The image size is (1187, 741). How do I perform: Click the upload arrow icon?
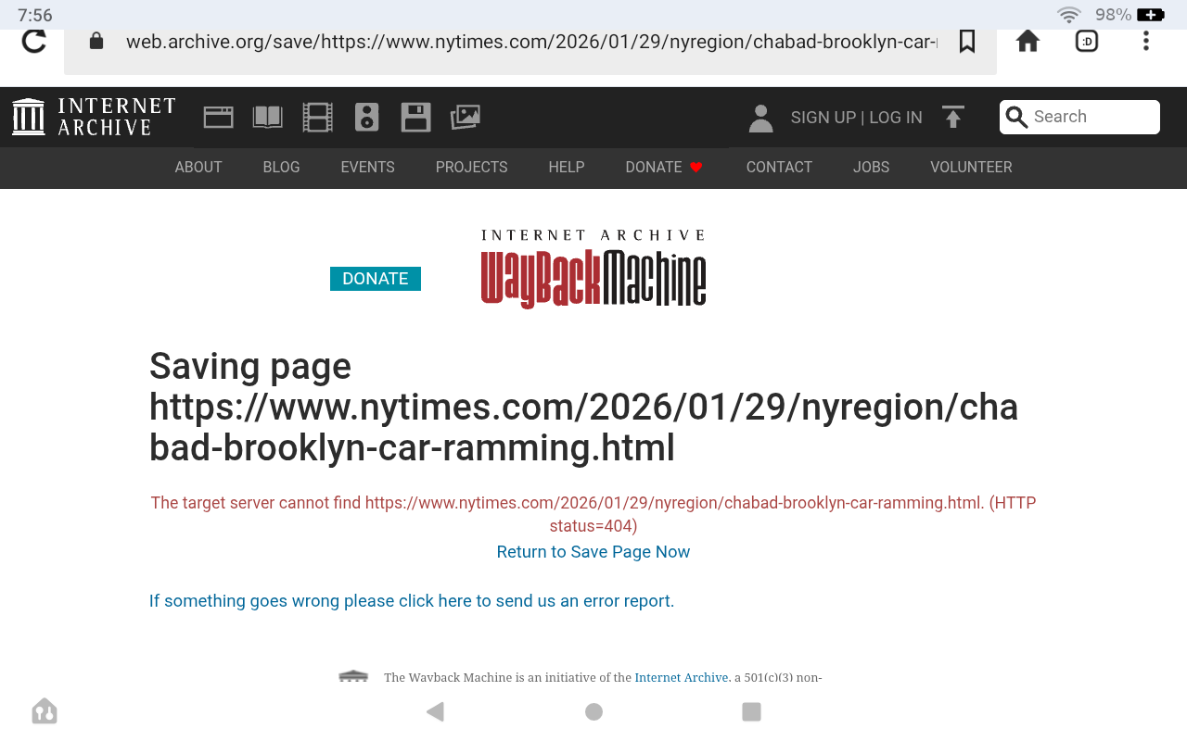coord(952,117)
